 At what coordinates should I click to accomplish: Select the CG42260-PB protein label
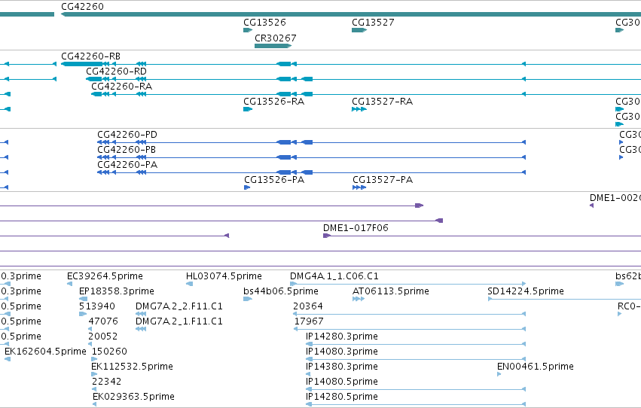coord(127,150)
